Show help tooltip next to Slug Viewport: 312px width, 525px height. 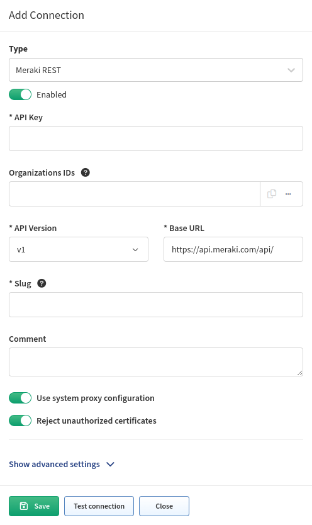(x=42, y=283)
